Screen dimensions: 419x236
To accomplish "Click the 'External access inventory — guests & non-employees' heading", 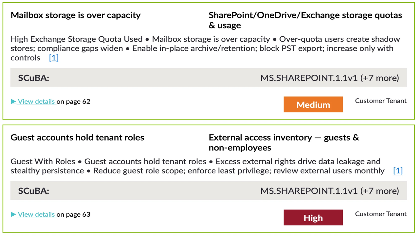I will [284, 142].
